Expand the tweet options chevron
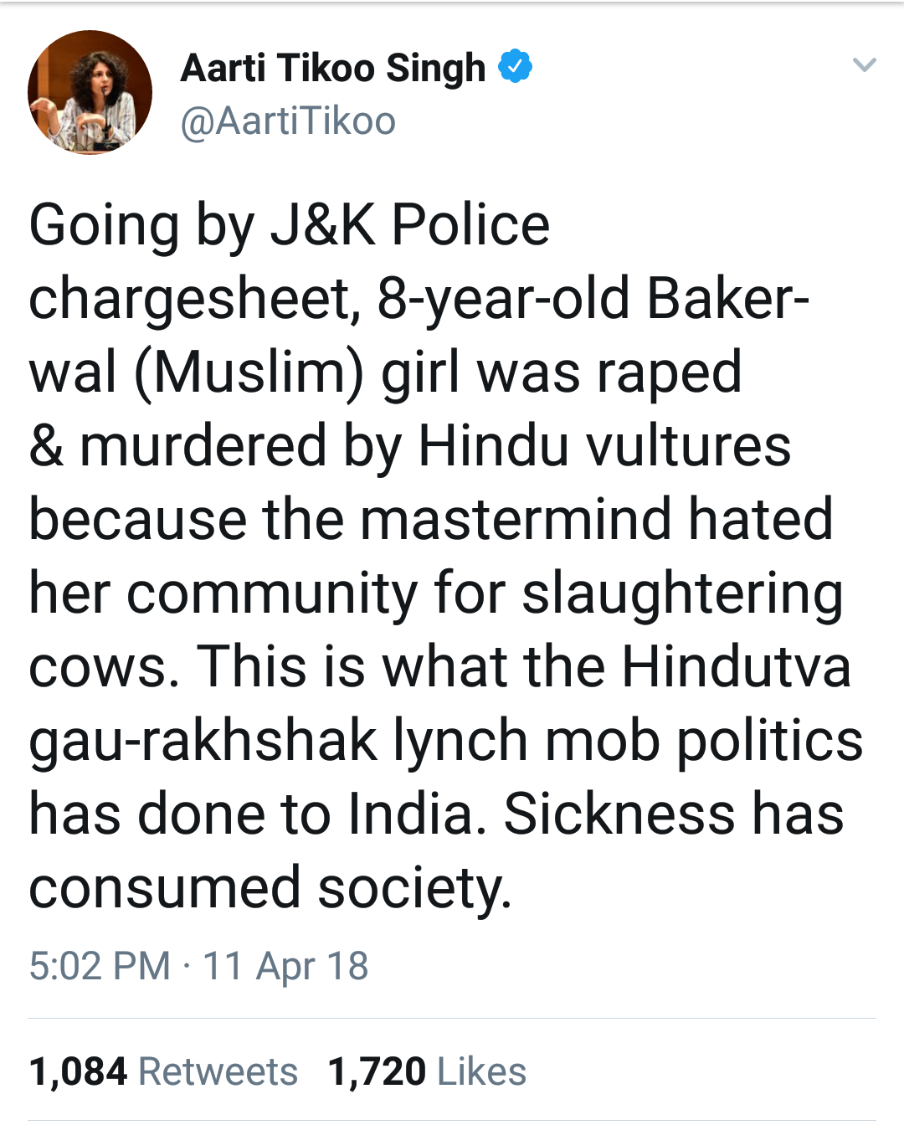The width and height of the screenshot is (904, 1130). pyautogui.click(x=864, y=64)
